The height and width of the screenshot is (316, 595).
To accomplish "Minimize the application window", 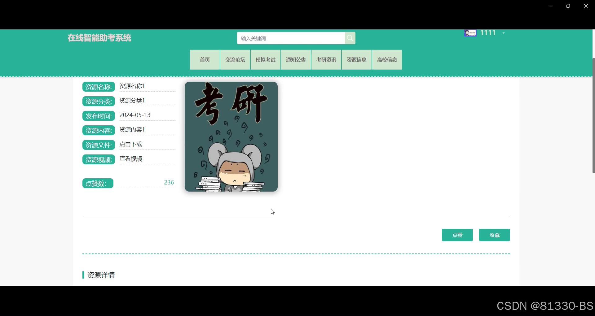I will 551,6.
